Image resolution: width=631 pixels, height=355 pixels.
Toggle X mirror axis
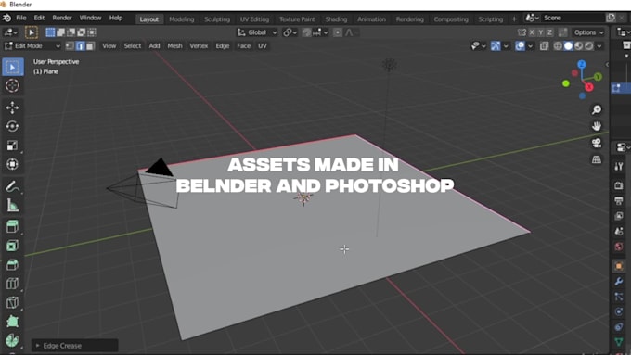click(532, 32)
